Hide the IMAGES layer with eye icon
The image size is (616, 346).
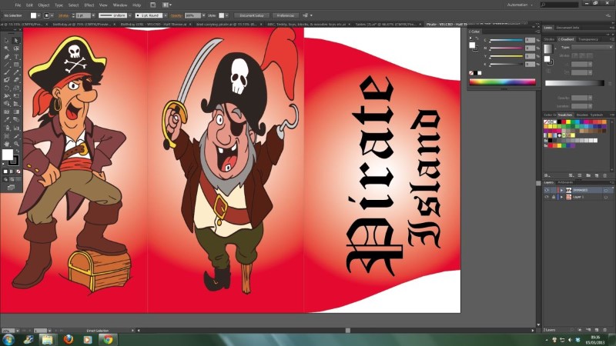tap(547, 190)
